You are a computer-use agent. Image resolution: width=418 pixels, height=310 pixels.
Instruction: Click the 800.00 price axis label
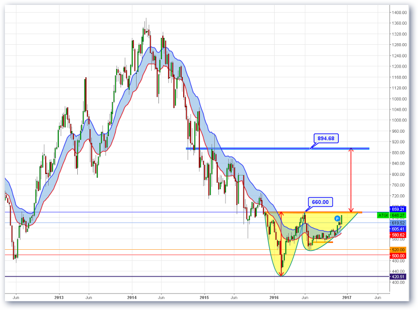click(399, 174)
